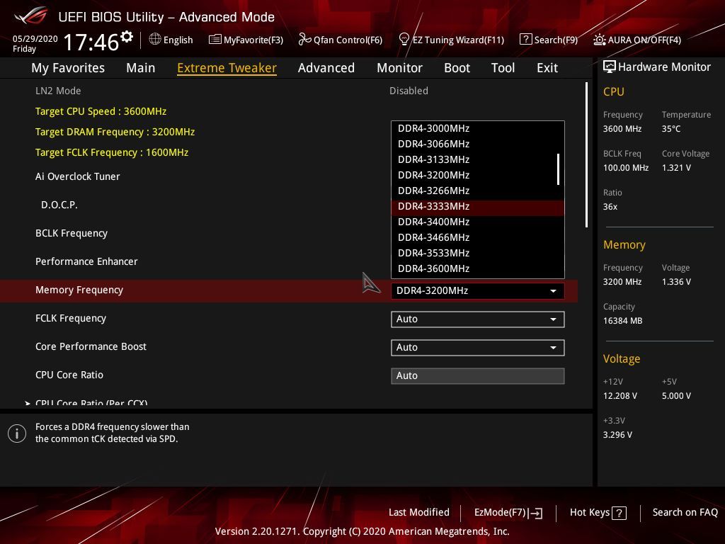Select the Memory Frequency row label

pos(79,290)
